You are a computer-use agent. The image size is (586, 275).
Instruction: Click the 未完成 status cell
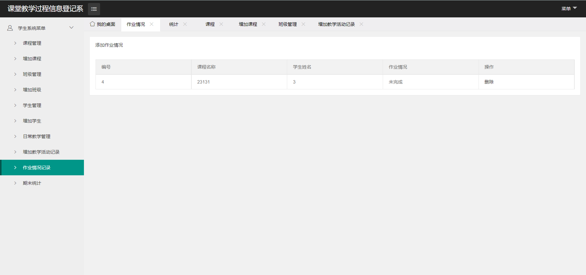click(x=431, y=82)
